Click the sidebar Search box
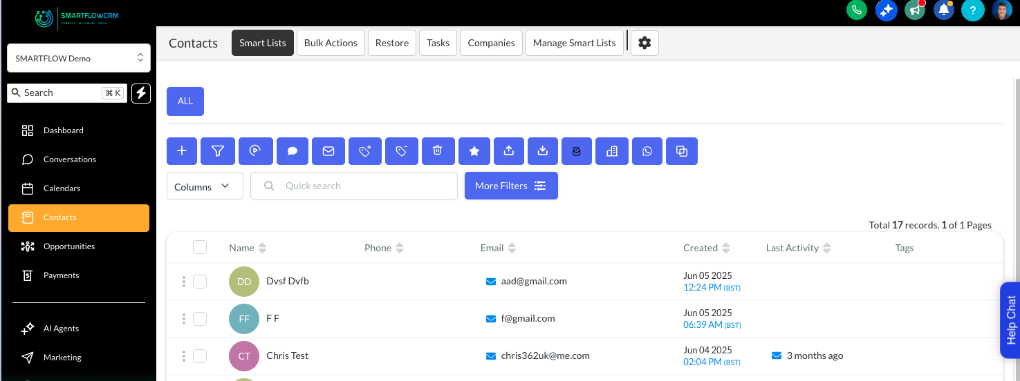Screen dimensions: 1020x381 (x=67, y=93)
